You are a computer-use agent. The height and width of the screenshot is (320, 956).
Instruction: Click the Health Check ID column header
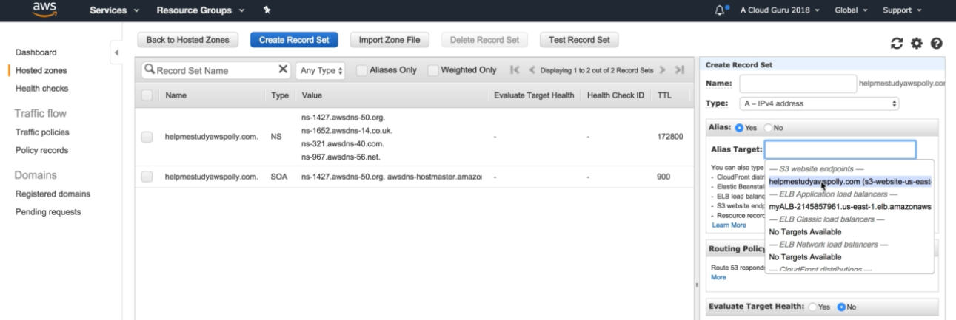616,95
